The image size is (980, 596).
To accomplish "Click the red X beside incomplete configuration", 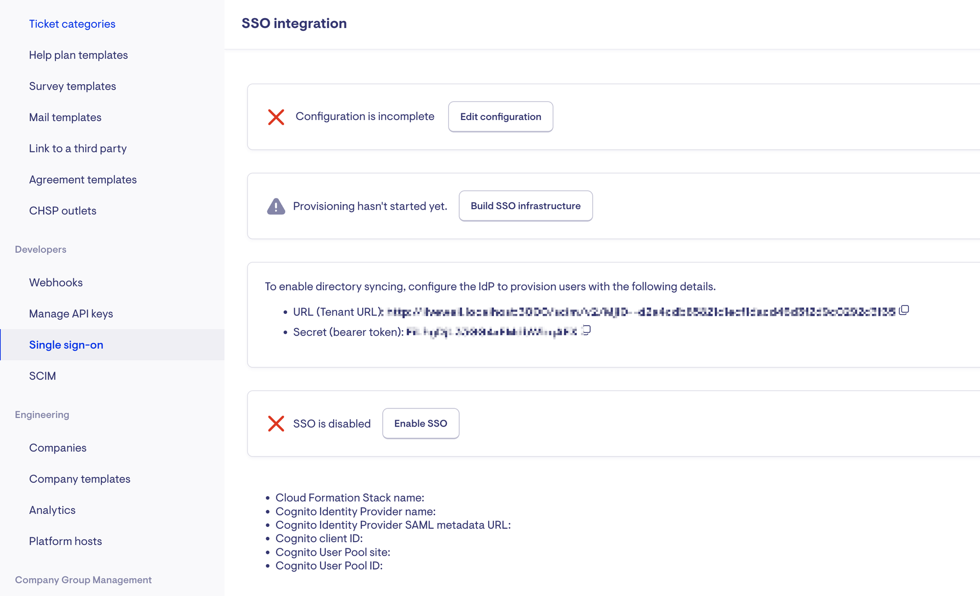I will (276, 117).
